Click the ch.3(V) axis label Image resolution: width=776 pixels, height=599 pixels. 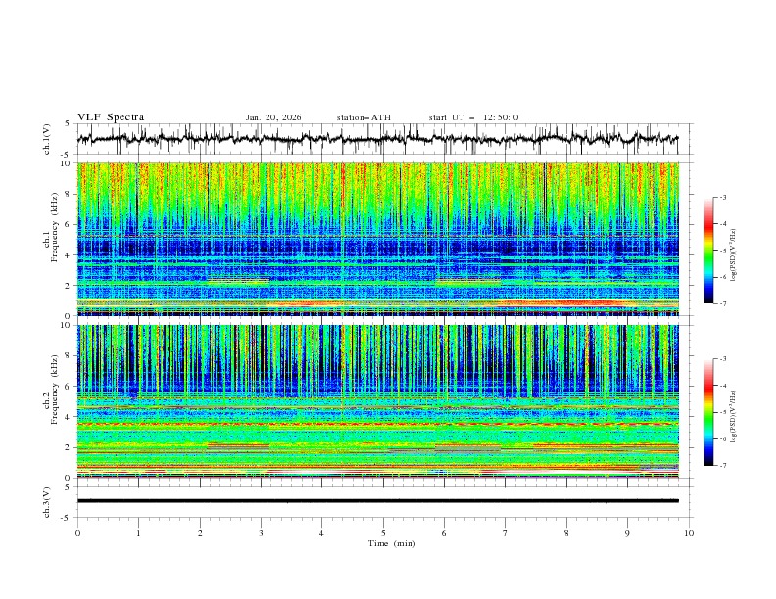[47, 502]
